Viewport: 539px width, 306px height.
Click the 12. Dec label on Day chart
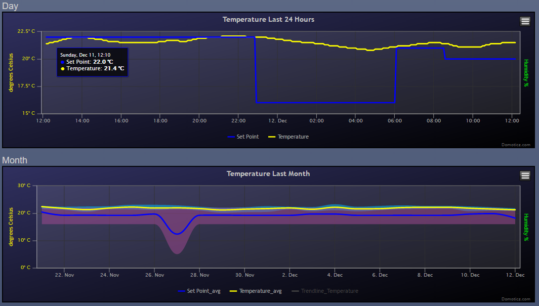(277, 121)
